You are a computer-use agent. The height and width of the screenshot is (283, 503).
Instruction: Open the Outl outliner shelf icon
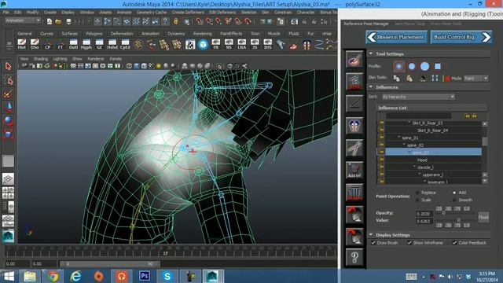(73, 44)
